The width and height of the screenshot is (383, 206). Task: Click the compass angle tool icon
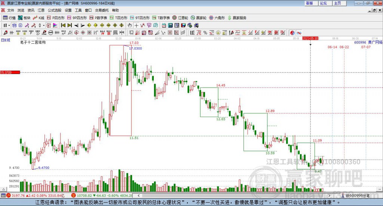[x=70, y=33]
